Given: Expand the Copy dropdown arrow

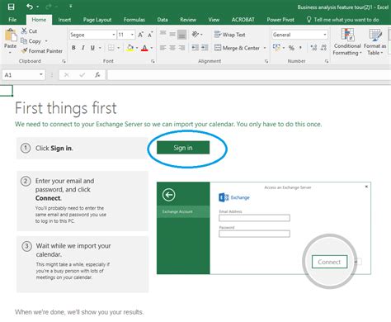Looking at the screenshot, I should pyautogui.click(x=46, y=41).
